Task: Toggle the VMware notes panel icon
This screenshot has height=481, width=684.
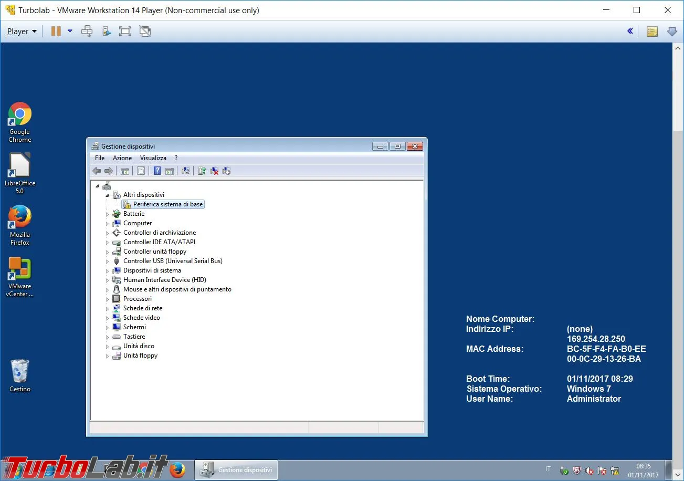Action: click(x=652, y=32)
